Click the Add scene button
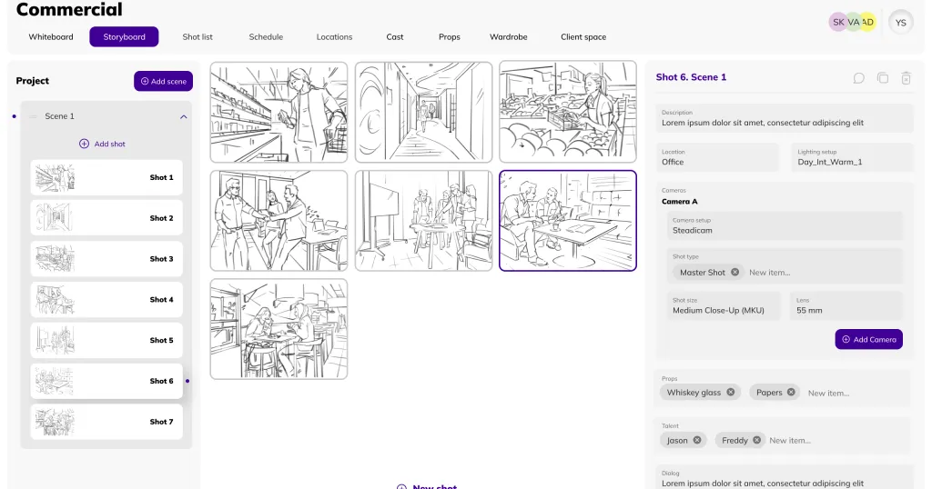The width and height of the screenshot is (932, 489). click(x=163, y=81)
